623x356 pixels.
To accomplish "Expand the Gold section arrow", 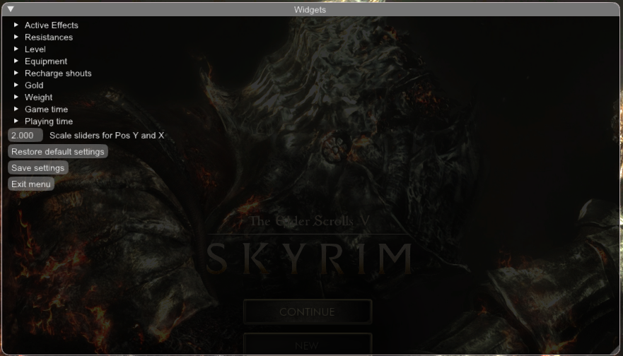I will point(16,85).
